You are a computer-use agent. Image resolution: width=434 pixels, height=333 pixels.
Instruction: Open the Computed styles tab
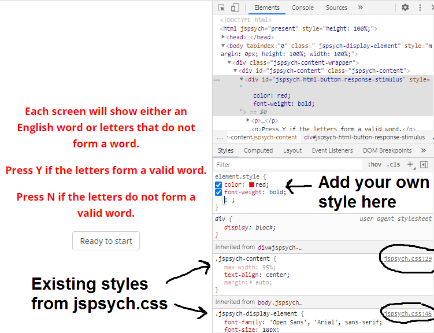[x=258, y=150]
